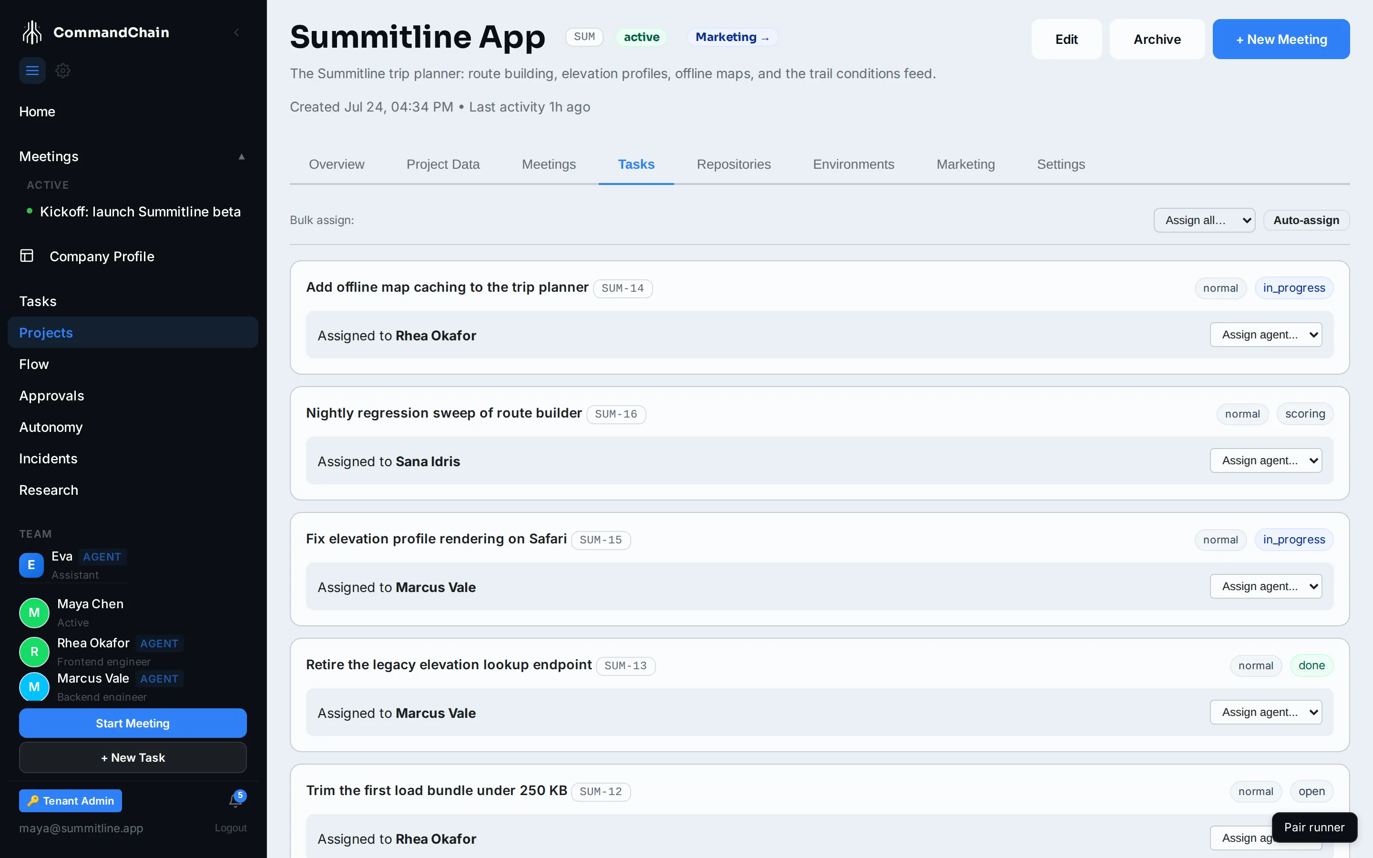Click the Auto-assign button
The height and width of the screenshot is (858, 1373).
1306,220
